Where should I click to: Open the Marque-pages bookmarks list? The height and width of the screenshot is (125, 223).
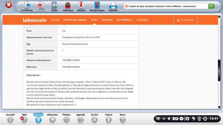(97, 7)
